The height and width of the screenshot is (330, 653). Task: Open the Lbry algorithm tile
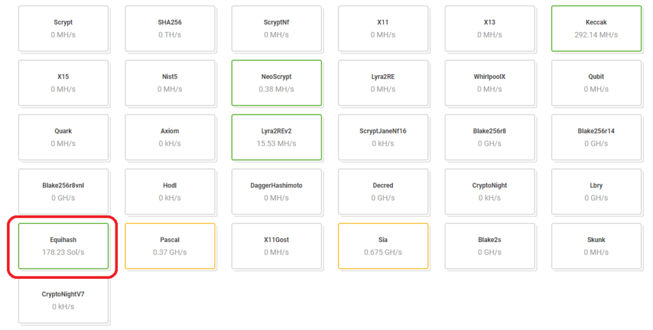click(x=596, y=191)
